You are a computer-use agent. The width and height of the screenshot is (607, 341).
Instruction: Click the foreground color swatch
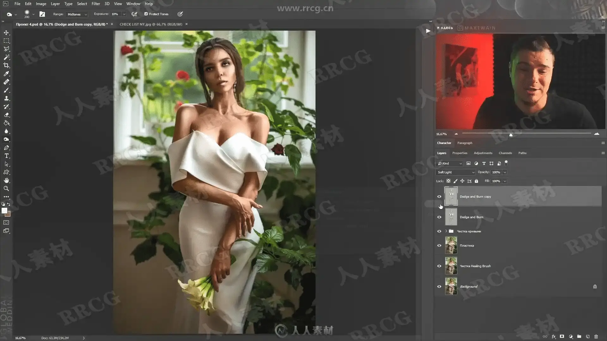4,211
